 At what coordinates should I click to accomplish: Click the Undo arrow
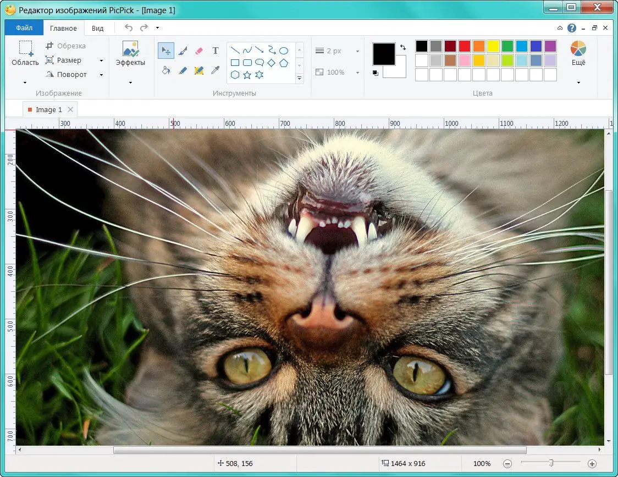[129, 27]
